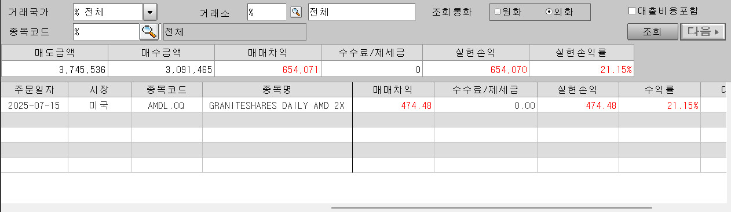Screen dimensions: 731x212
Task: Click the GRANITESHARES DAILY AMD 2X cell
Action: (277, 105)
